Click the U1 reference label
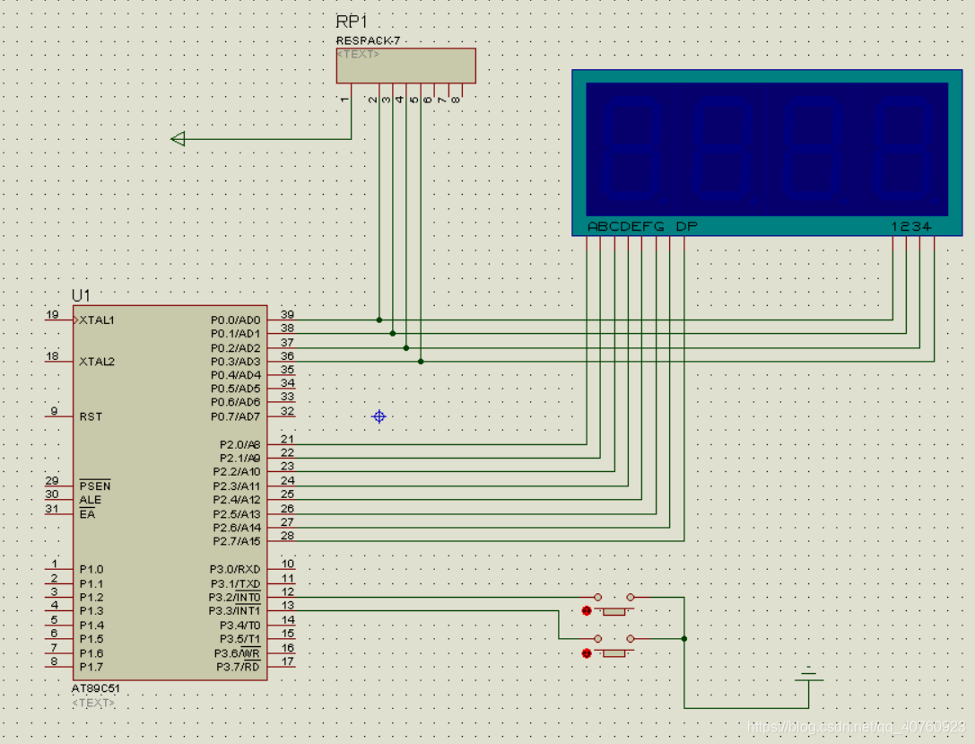This screenshot has width=975, height=744. pyautogui.click(x=81, y=295)
